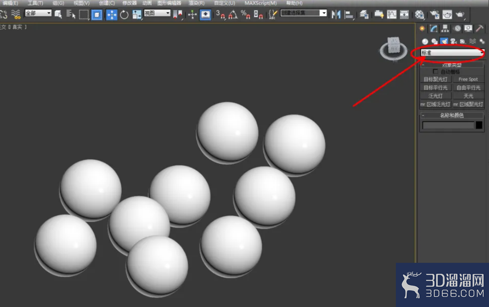This screenshot has height=307, width=489.
Task: Open the 视图(V) menu
Action: pos(81,3)
